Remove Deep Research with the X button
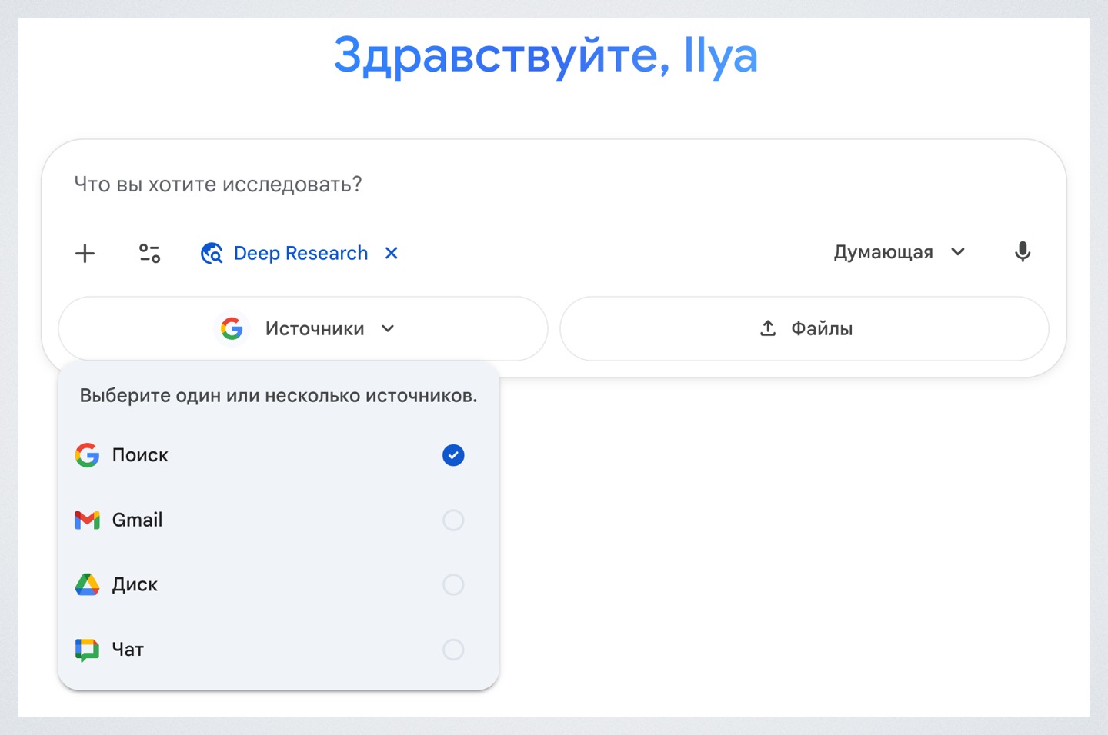 392,253
